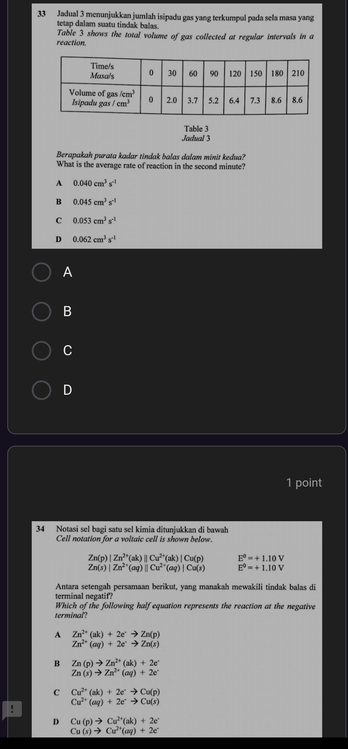
Task: Click the letter A answer label
Action: point(68,272)
